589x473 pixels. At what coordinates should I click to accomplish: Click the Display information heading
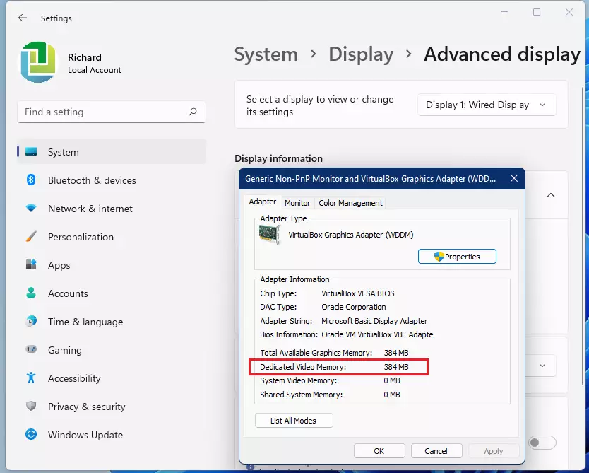tap(278, 158)
